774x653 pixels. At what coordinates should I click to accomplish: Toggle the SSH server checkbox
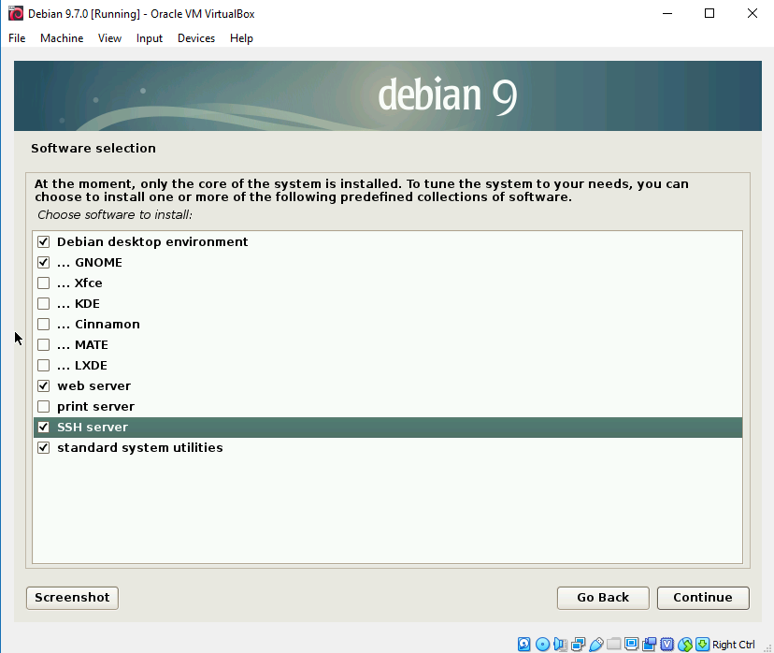[43, 427]
